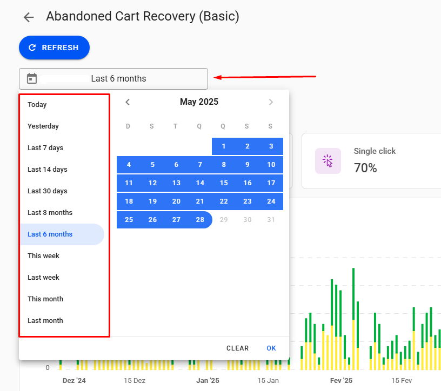Go to next month in calendar
The image size is (441, 391).
[x=271, y=102]
